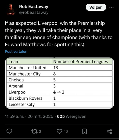This screenshot has height=140, width=119.
Task: Click the Post vertalen link
Action: [16, 52]
